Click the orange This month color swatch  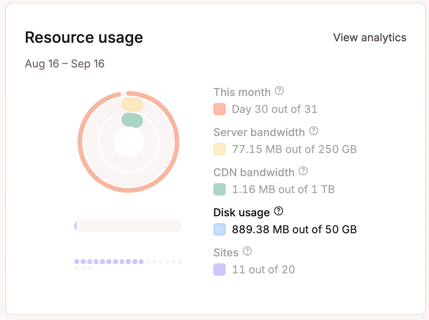(220, 109)
